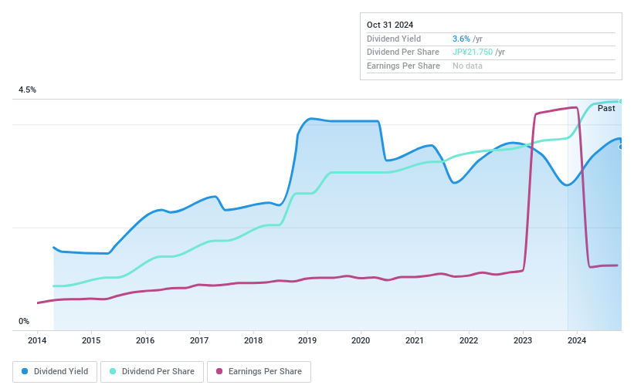
Task: Click the Past region label
Action: tap(606, 108)
